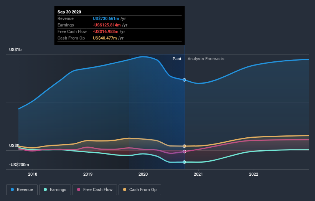
Task: Click the Analysts Forecasts label
Action: (206, 59)
